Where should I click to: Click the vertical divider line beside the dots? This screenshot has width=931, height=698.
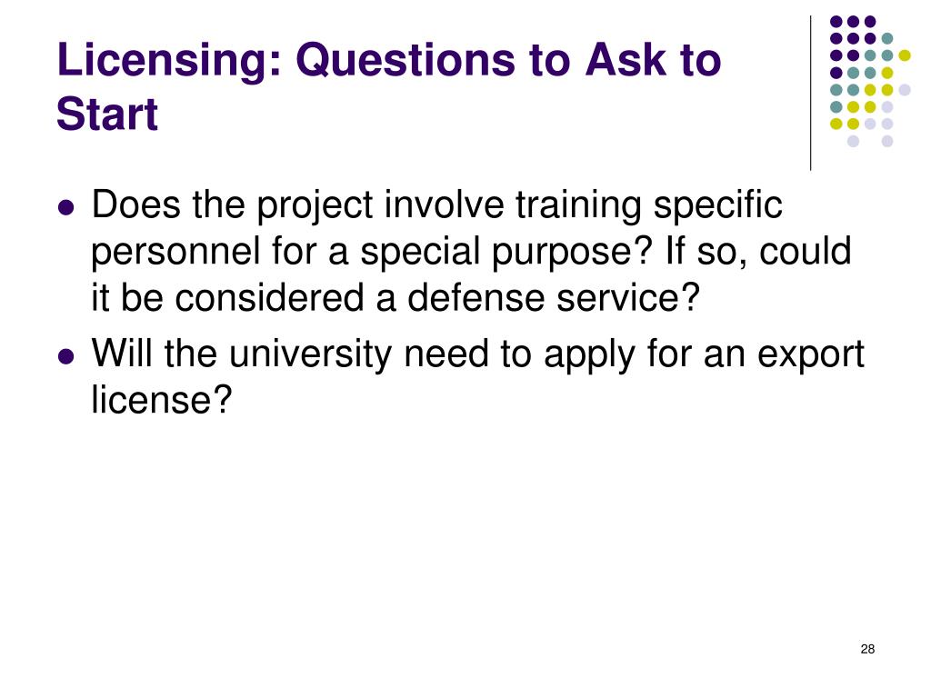pos(810,94)
